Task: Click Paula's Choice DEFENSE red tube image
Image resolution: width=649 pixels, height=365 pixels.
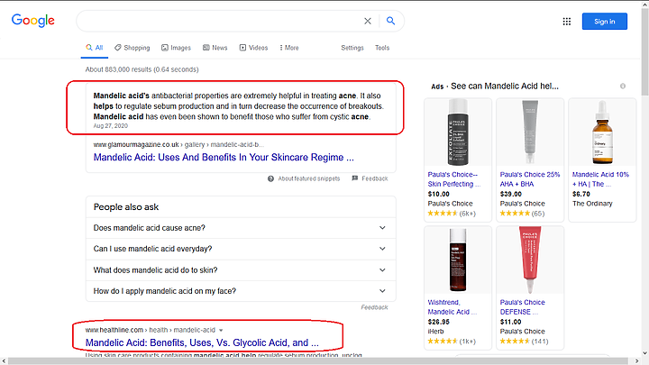Action: [x=530, y=260]
